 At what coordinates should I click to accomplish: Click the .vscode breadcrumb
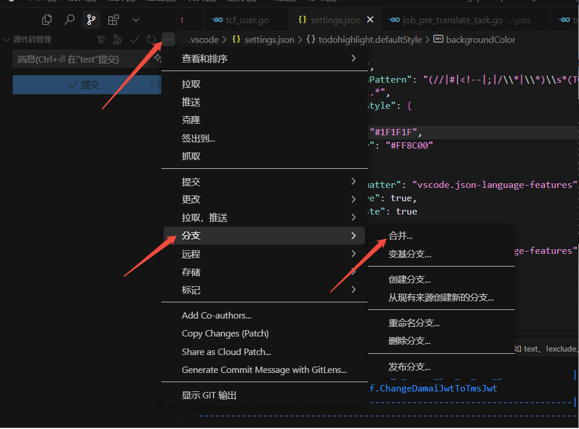tap(204, 39)
